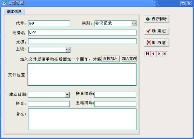Click into the 来源 input field
The image size is (194, 139).
[x=82, y=41]
